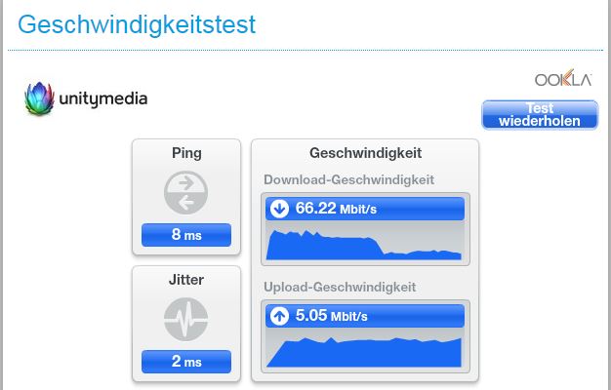Click the upload speed graph
Viewport: 611px width, 390px height.
click(x=364, y=352)
